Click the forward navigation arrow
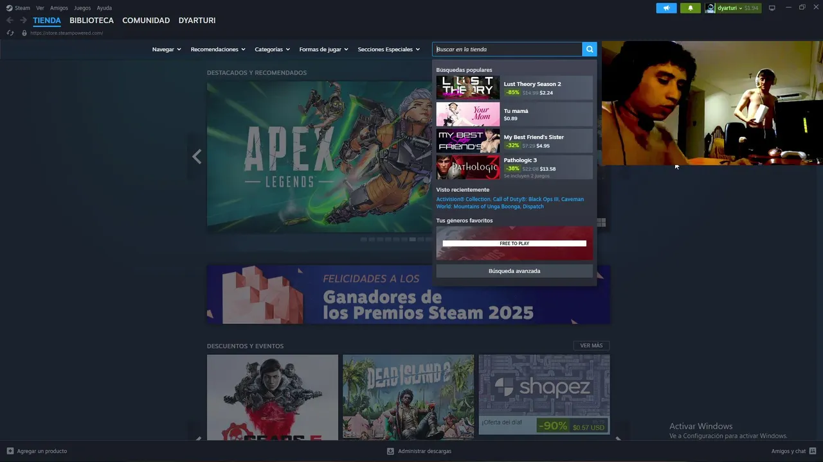 pos(23,21)
